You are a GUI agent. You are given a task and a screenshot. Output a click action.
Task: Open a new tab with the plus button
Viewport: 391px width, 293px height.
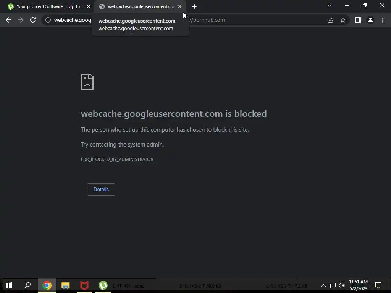pos(194,6)
